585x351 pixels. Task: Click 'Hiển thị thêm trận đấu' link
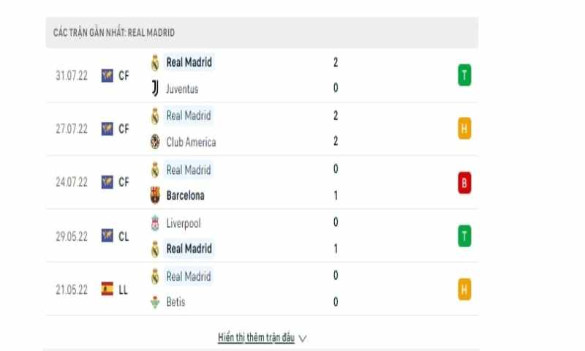click(256, 338)
